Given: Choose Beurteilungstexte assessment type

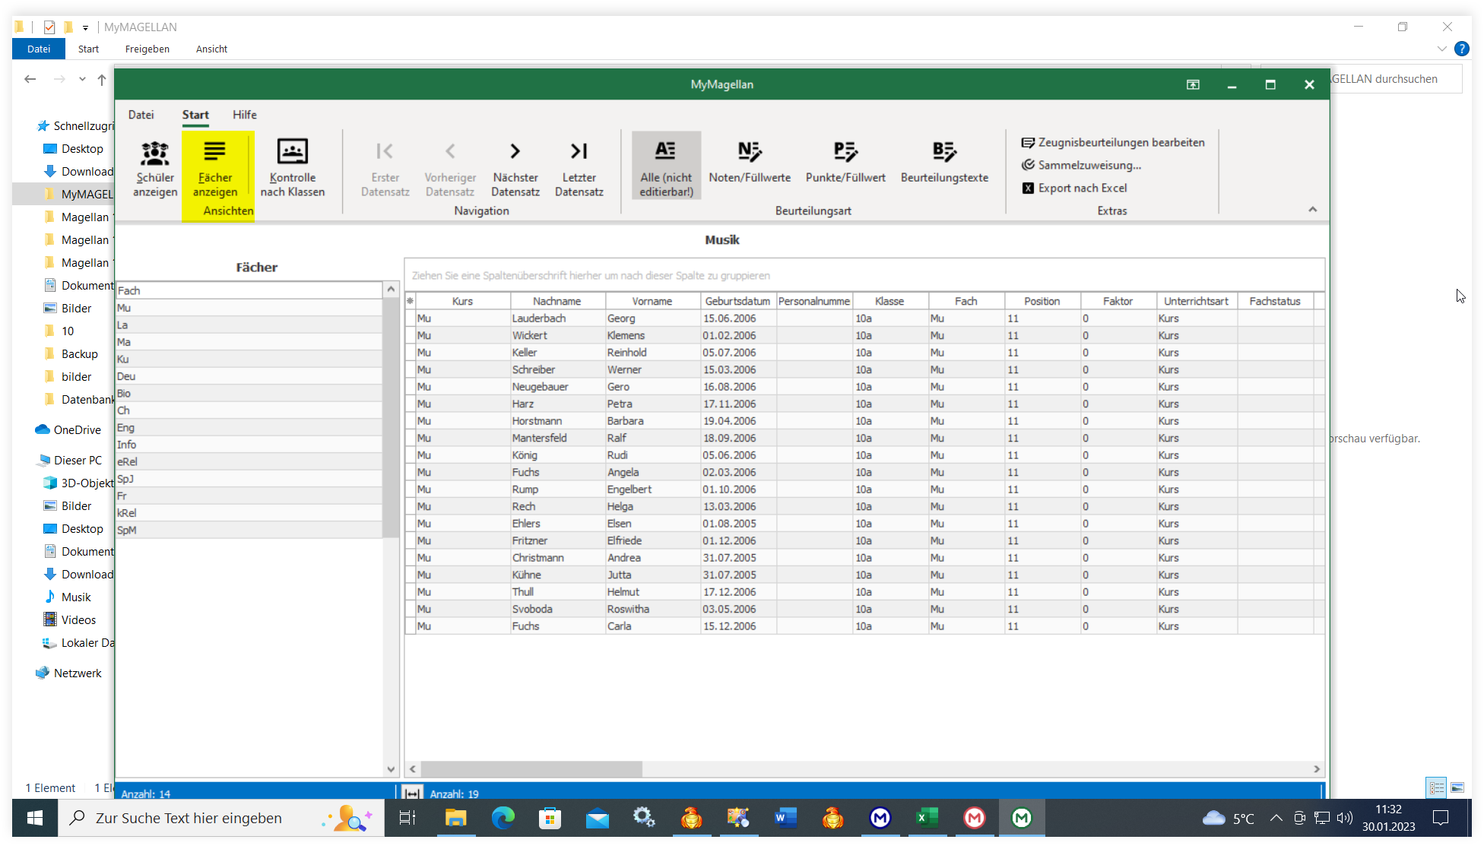Looking at the screenshot, I should [944, 163].
